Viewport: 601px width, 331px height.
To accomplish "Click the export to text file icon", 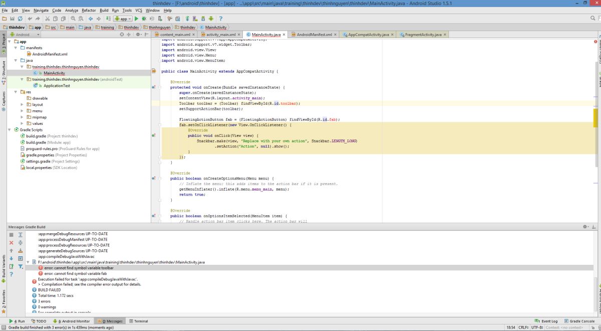I will click(x=12, y=266).
